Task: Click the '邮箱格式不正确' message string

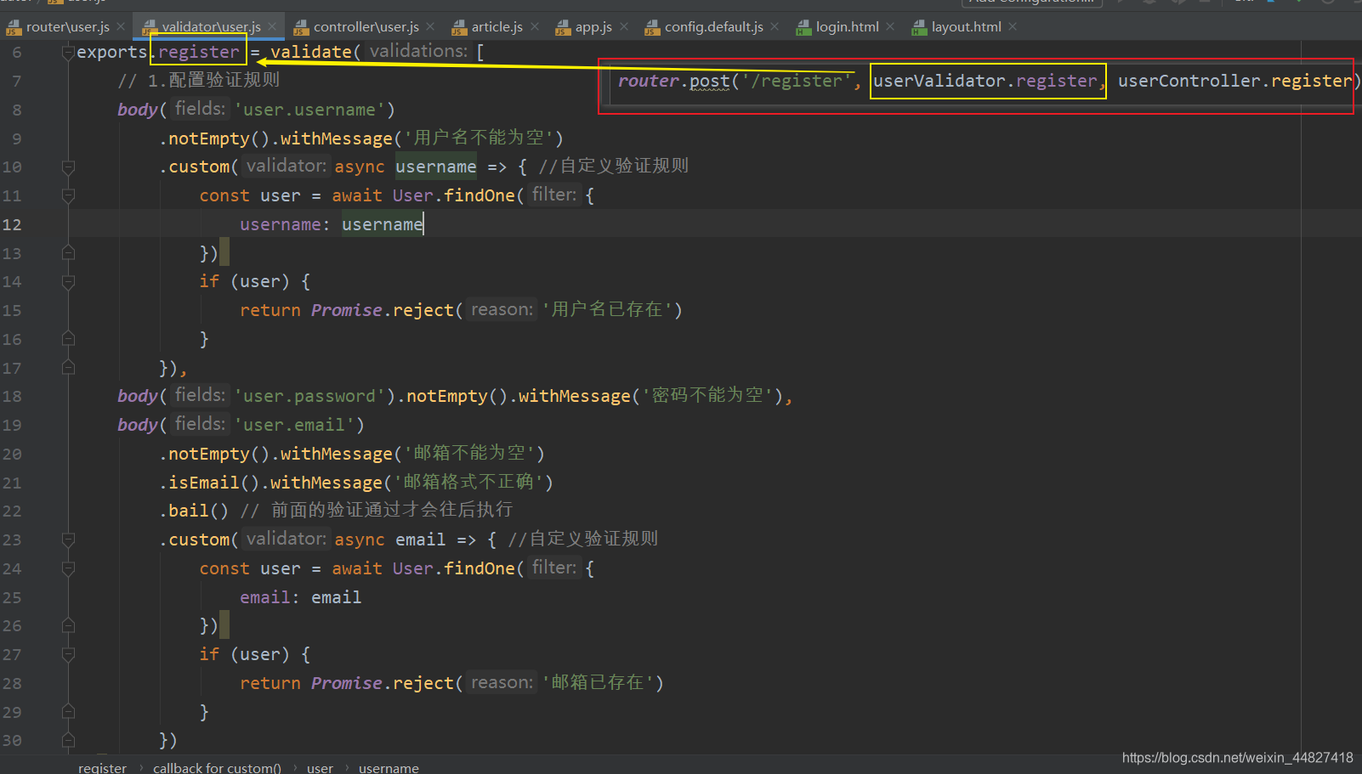Action: pyautogui.click(x=468, y=483)
